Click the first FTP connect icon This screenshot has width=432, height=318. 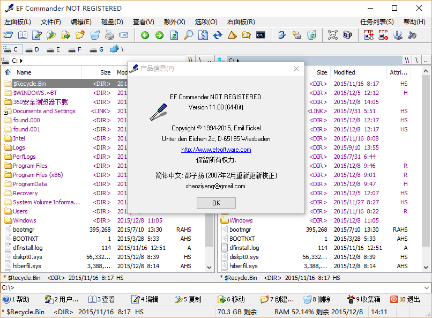tap(368, 35)
